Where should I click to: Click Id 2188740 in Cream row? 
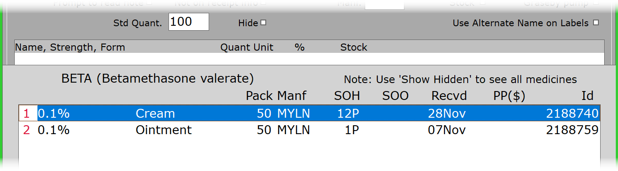coord(572,114)
